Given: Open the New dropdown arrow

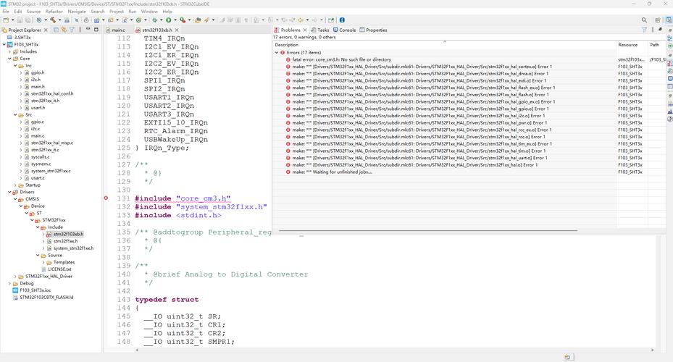Looking at the screenshot, I should [12, 20].
